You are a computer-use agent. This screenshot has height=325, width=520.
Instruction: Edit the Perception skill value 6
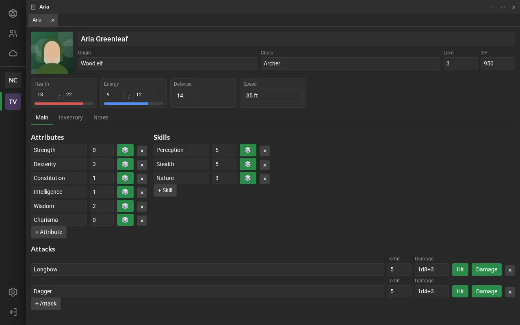(x=224, y=150)
